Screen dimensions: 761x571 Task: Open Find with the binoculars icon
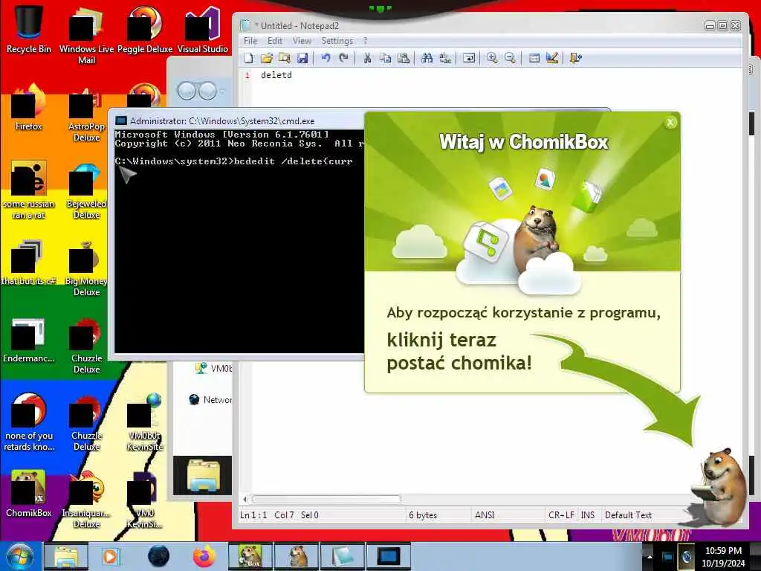click(x=427, y=58)
